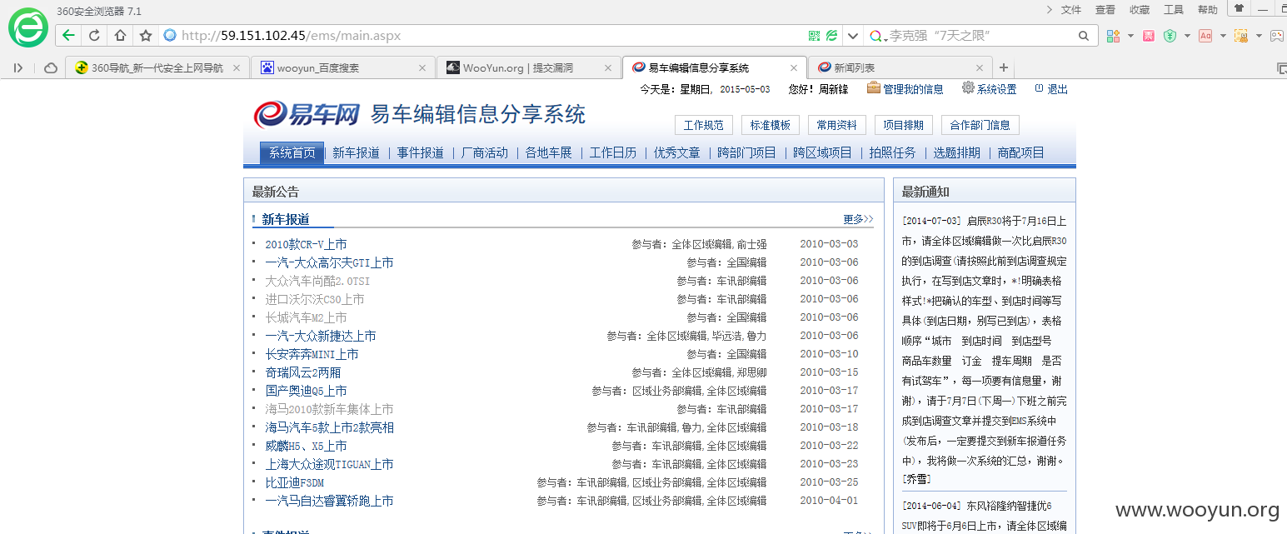The height and width of the screenshot is (534, 1287).
Task: Click the 项目排期 button
Action: pos(904,125)
